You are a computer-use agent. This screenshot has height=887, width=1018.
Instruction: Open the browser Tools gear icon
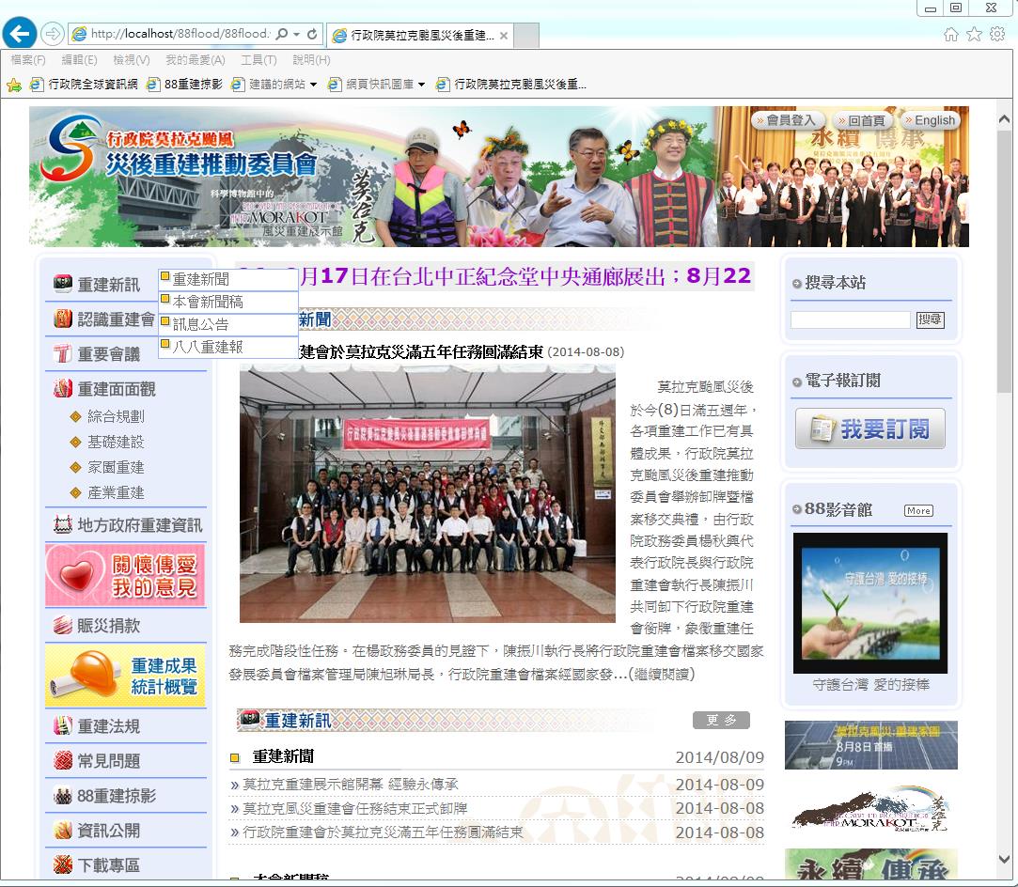(x=997, y=35)
